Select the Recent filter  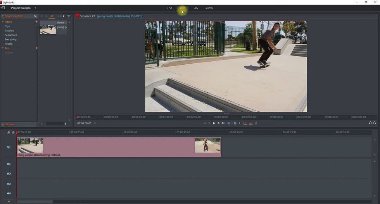(x=9, y=44)
